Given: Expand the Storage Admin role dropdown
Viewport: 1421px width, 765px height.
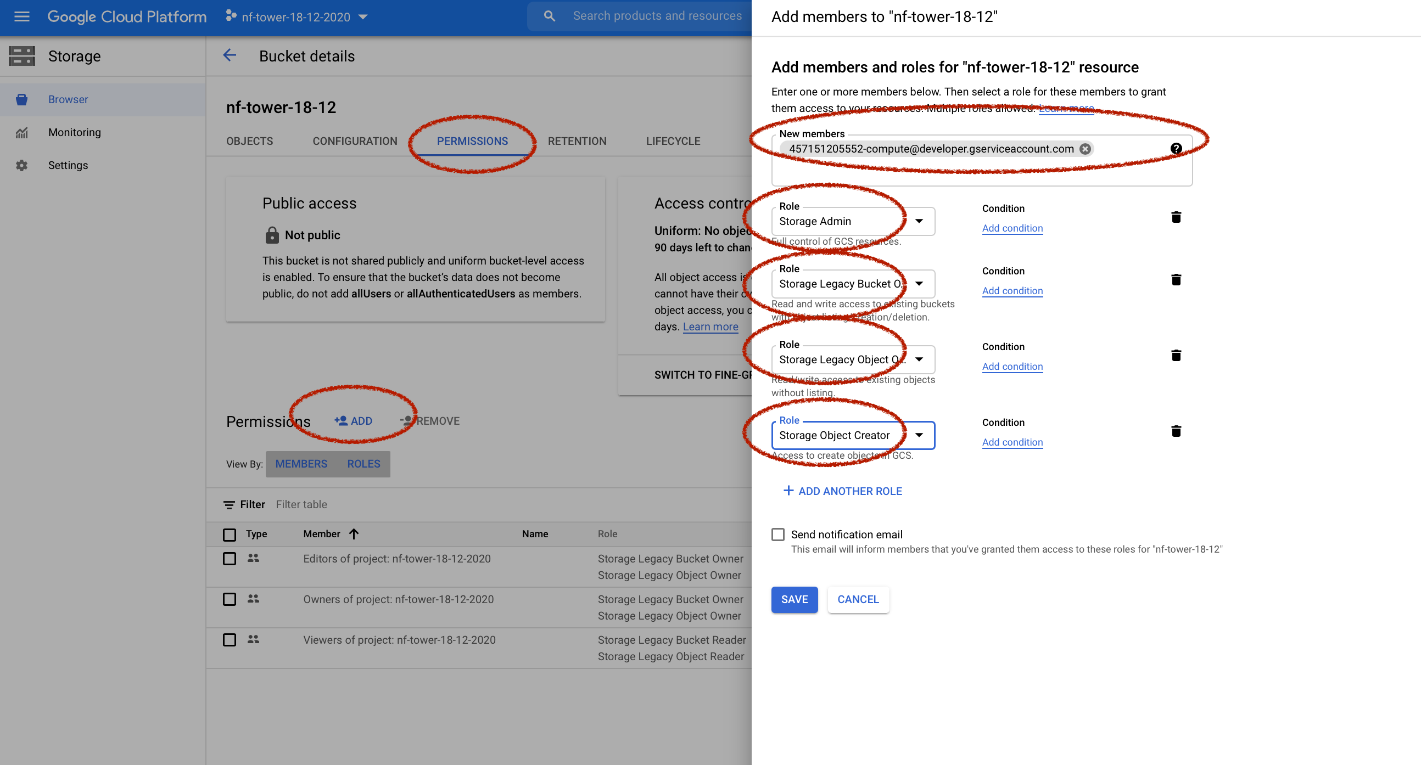Looking at the screenshot, I should 919,221.
